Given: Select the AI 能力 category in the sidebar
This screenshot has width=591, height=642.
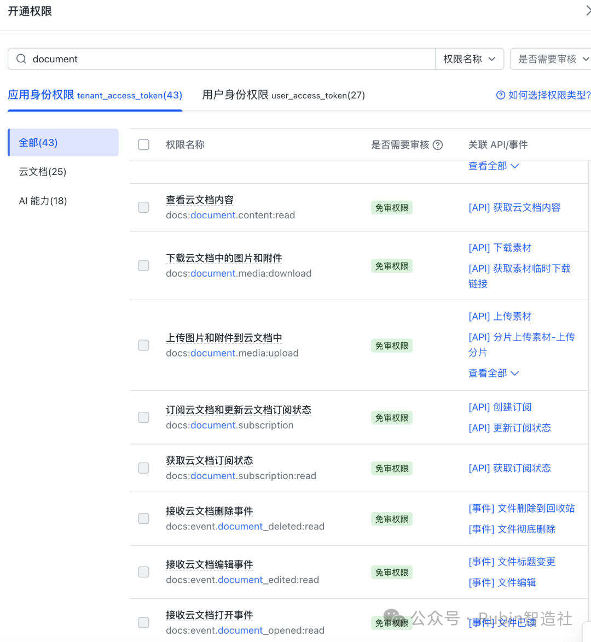Looking at the screenshot, I should tap(43, 200).
